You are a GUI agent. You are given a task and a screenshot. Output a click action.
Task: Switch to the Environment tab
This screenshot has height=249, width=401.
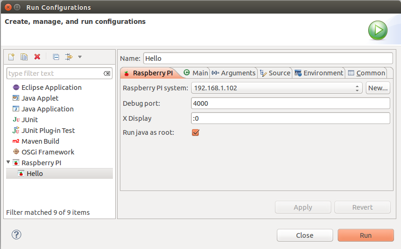click(x=319, y=73)
